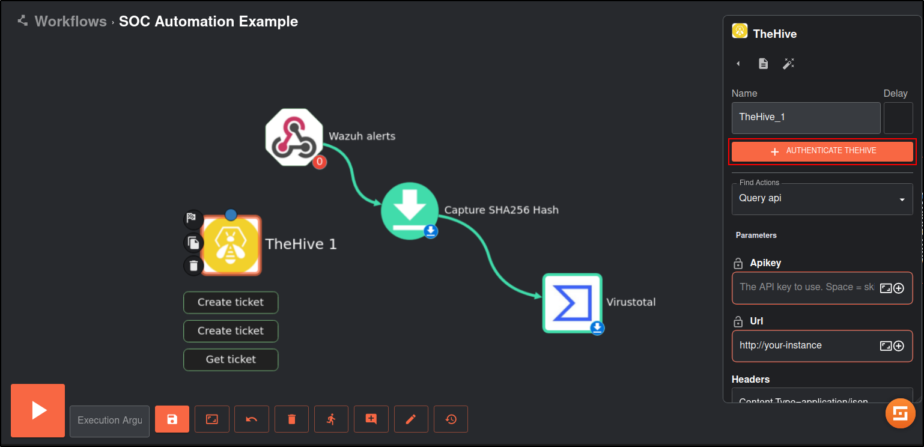This screenshot has height=447, width=924.
Task: Open the Find Actions dropdown
Action: [x=822, y=199]
